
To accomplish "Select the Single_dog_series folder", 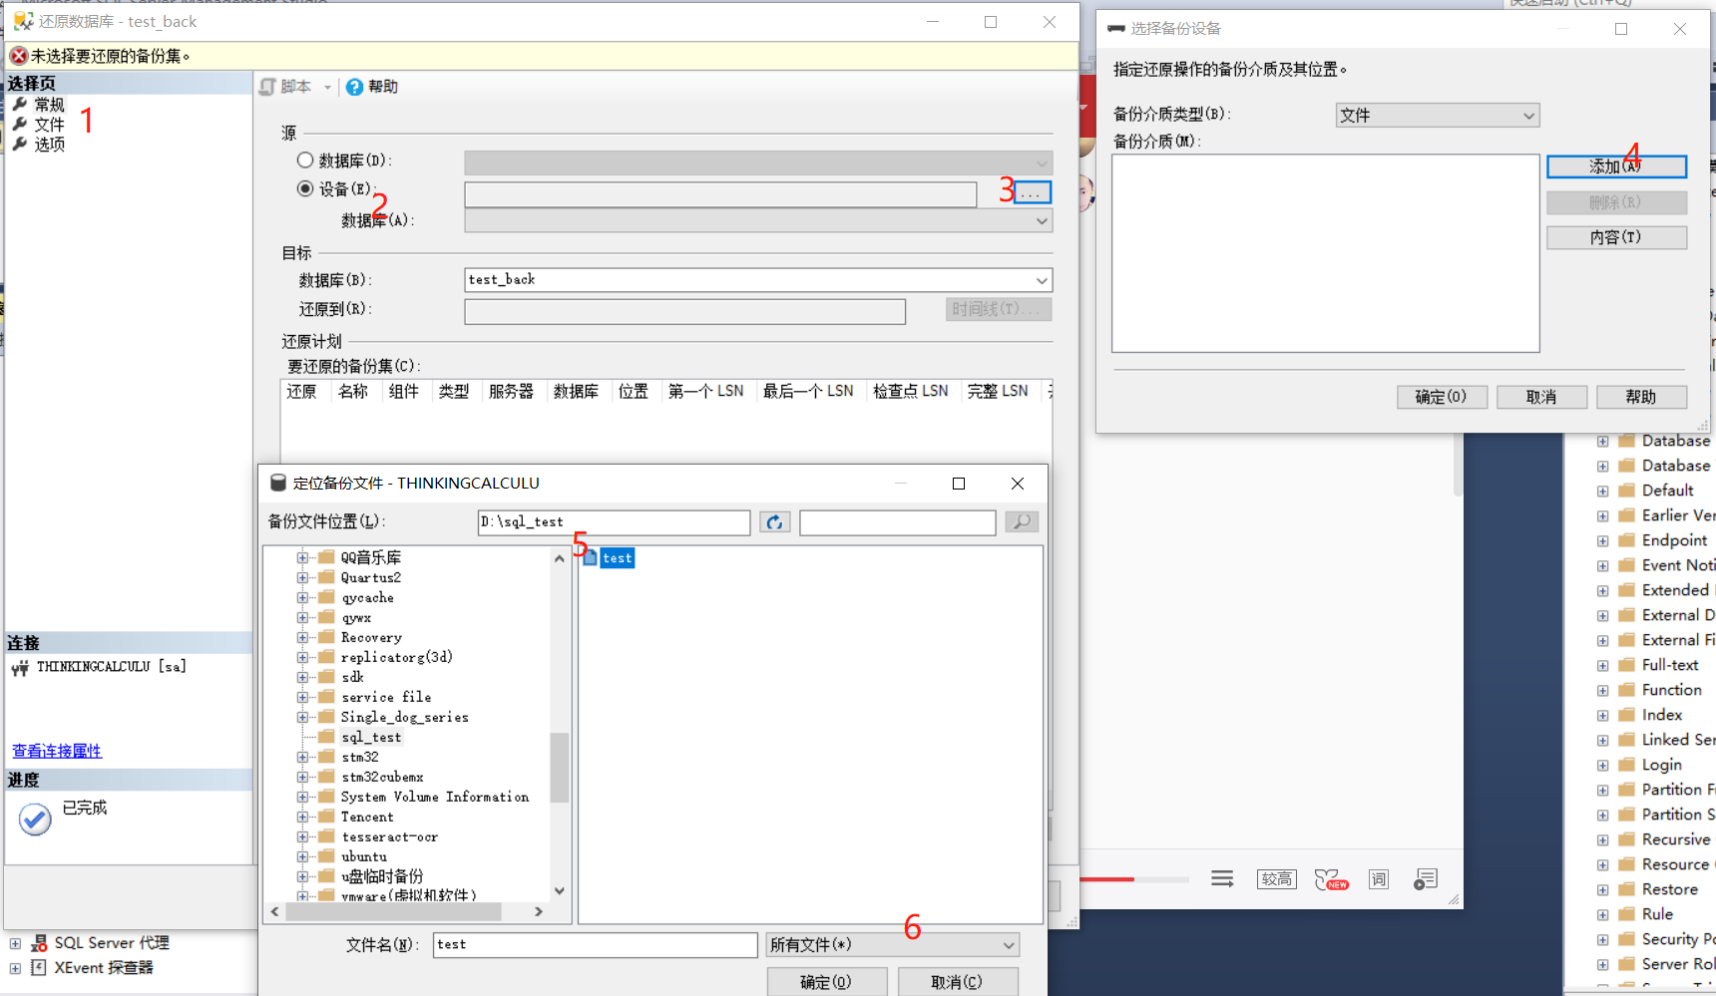I will coord(404,718).
